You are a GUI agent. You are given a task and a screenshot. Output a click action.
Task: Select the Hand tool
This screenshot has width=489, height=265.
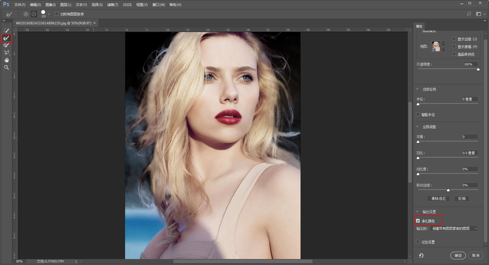click(x=6, y=60)
